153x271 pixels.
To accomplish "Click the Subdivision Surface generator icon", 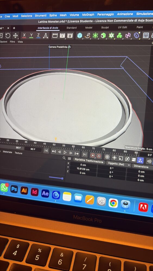I will pyautogui.click(x=95, y=36).
